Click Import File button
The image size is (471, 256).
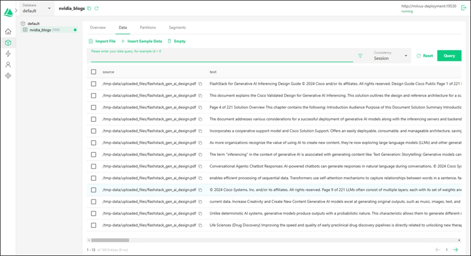coord(102,41)
